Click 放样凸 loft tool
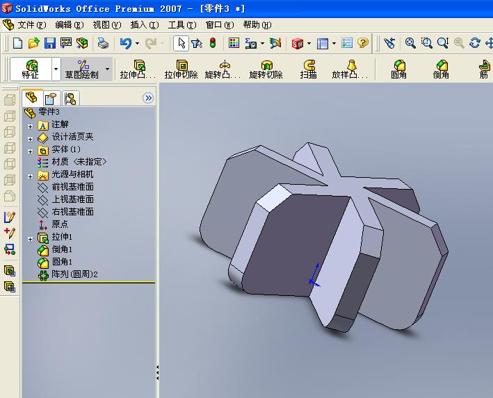Viewport: 493px width, 398px height. (x=350, y=69)
